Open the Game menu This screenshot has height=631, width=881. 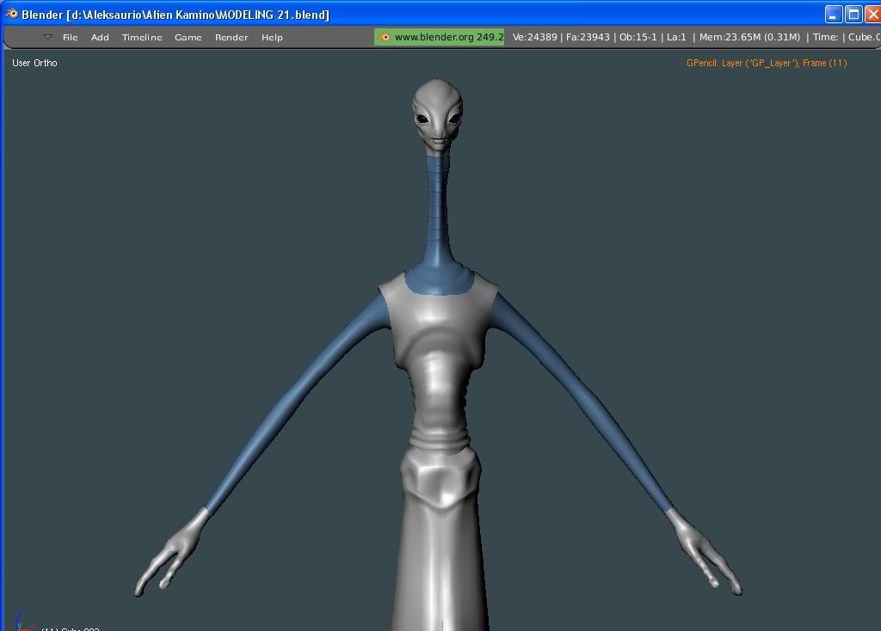[188, 38]
